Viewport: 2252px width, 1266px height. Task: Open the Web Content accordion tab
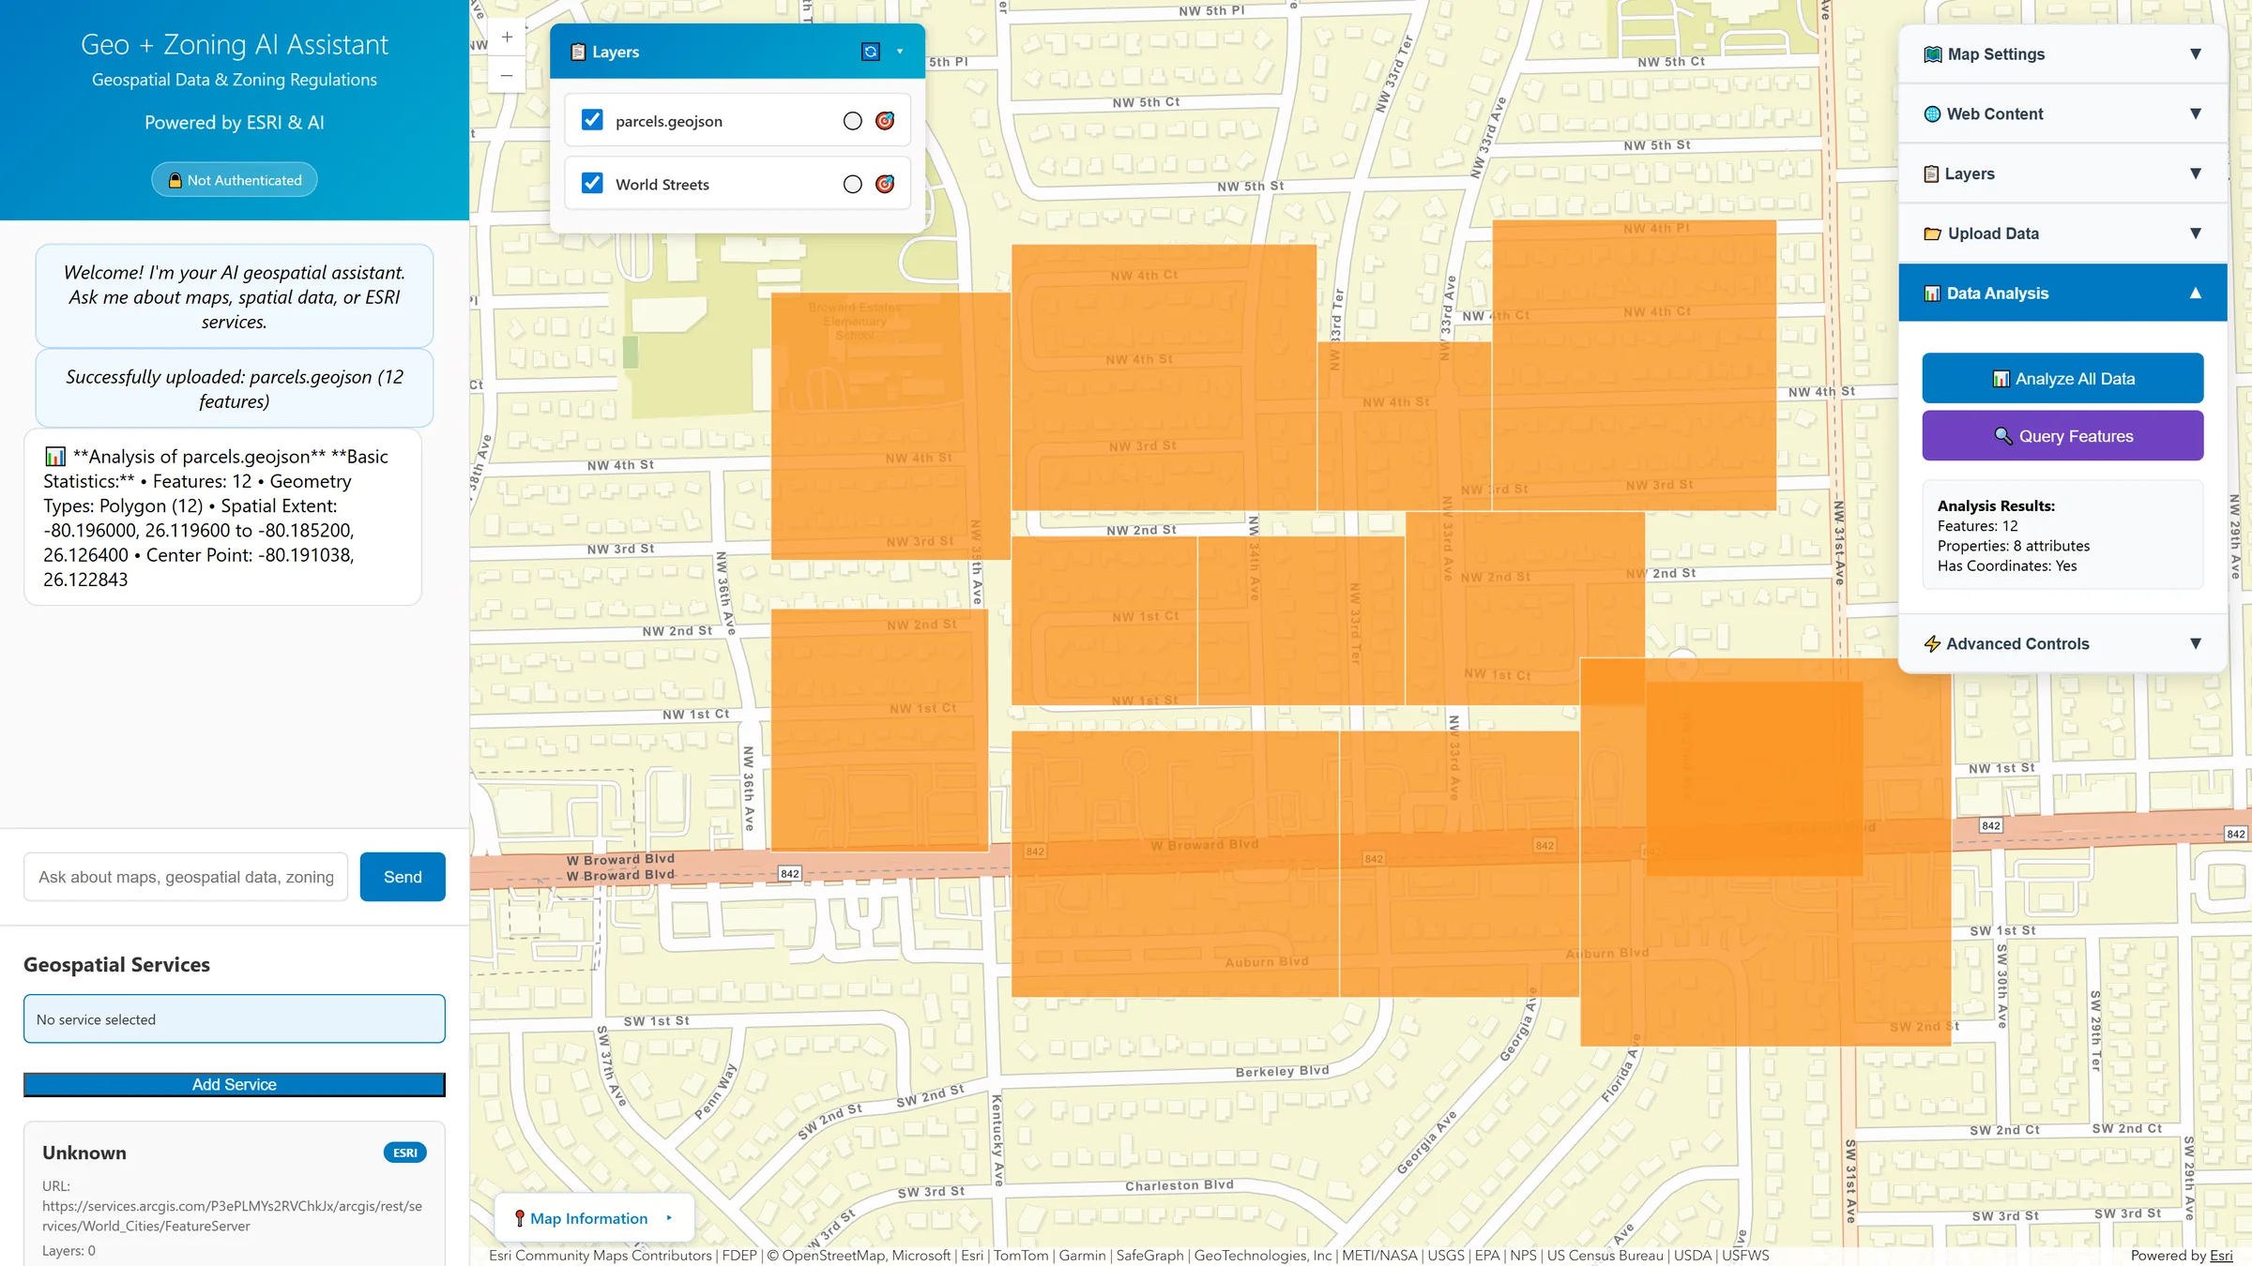(2062, 114)
